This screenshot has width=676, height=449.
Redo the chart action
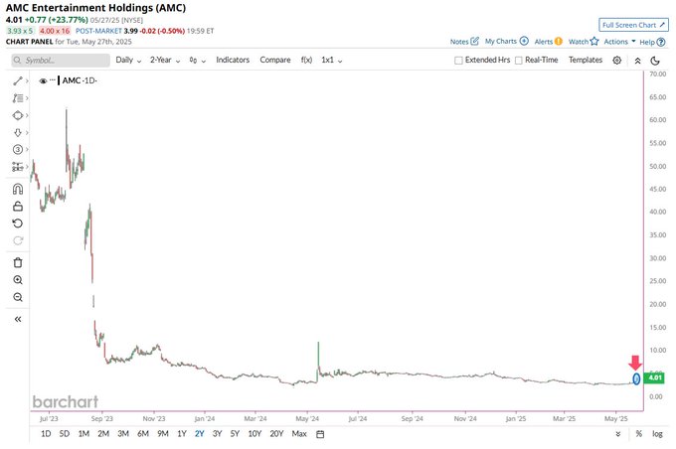pyautogui.click(x=18, y=240)
